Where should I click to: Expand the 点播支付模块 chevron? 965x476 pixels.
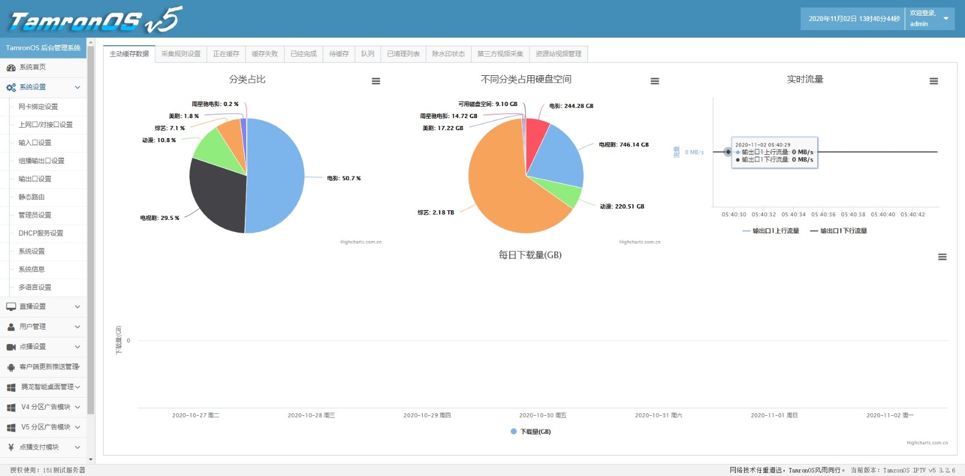click(77, 447)
